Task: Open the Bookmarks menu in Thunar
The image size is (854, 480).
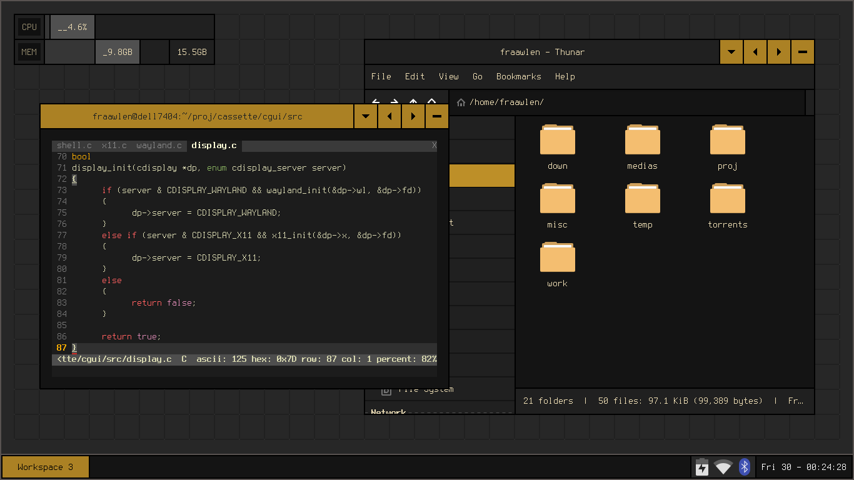Action: 518,76
